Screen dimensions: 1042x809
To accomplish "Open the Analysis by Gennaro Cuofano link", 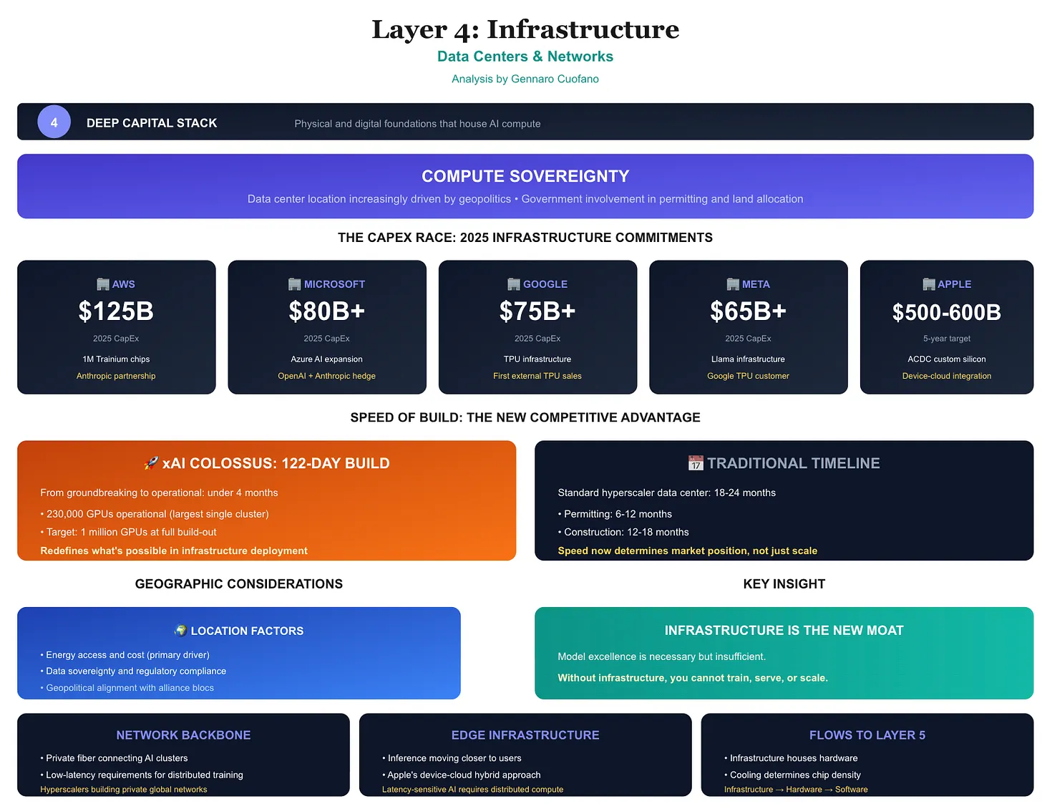I will point(525,79).
